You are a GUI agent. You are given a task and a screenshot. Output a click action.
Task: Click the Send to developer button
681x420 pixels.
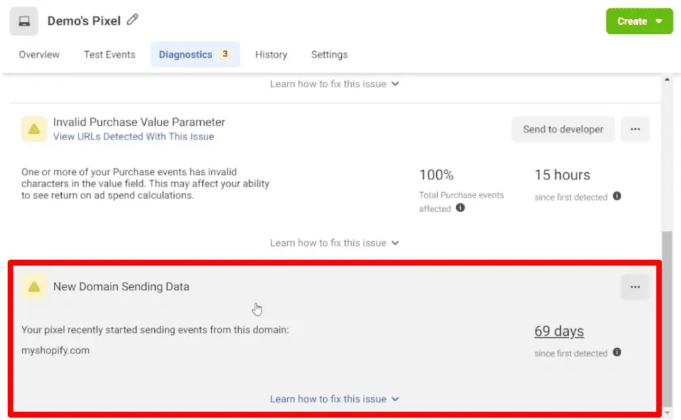[563, 129]
